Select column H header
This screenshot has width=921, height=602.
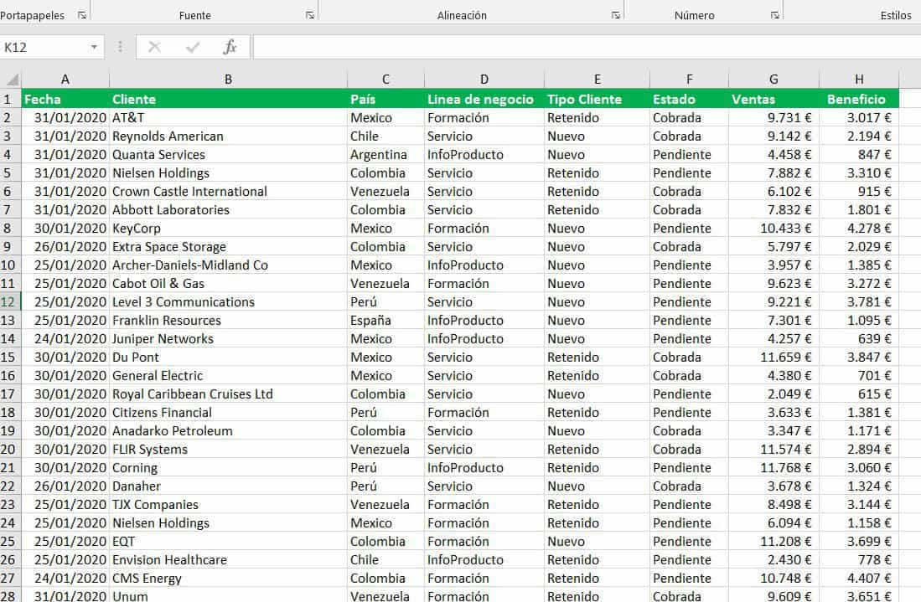pyautogui.click(x=859, y=79)
